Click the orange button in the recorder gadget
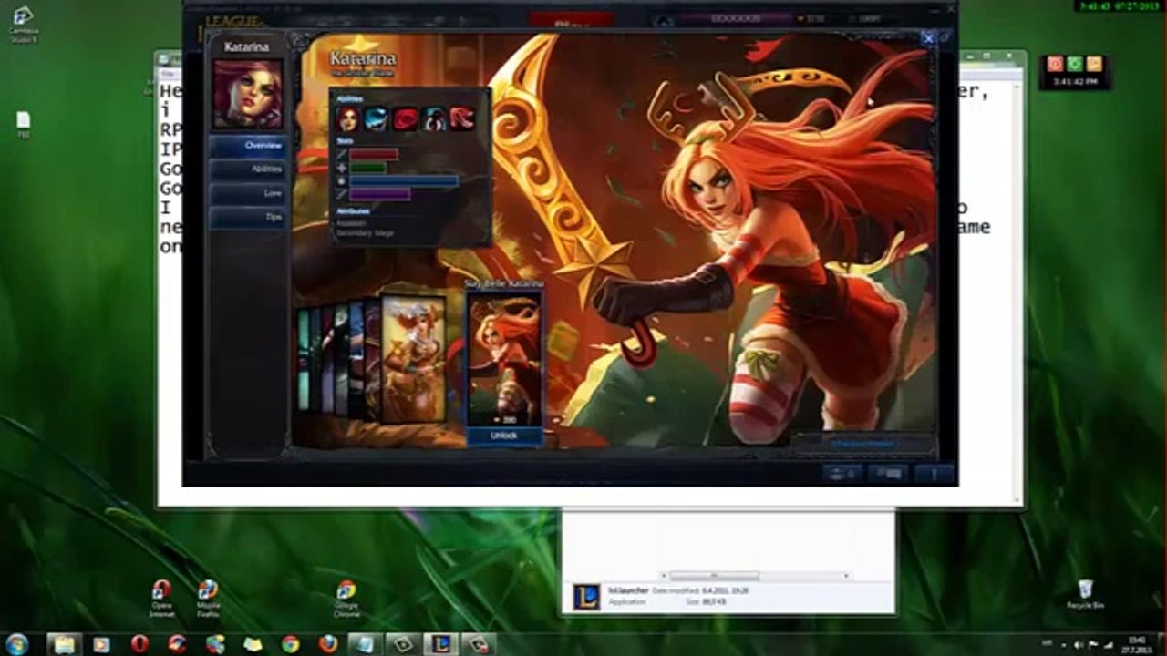1167x656 pixels. [1094, 64]
